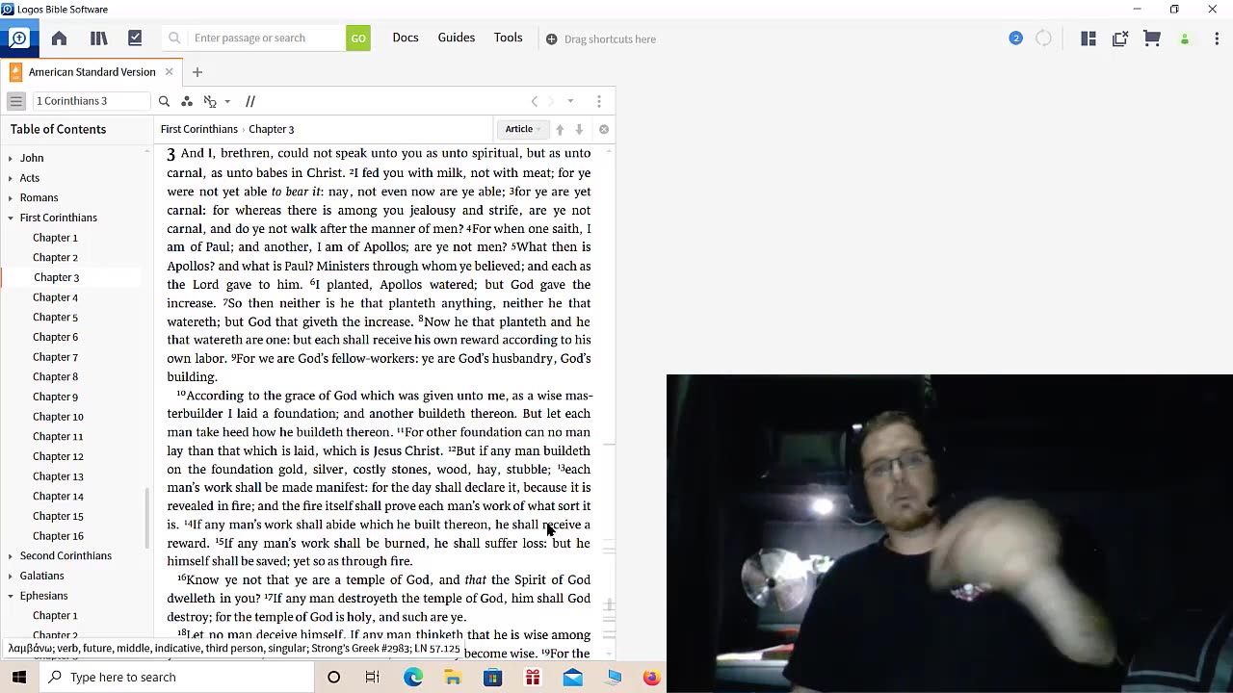Select the American Standard Version tab
The image size is (1233, 693).
92,72
